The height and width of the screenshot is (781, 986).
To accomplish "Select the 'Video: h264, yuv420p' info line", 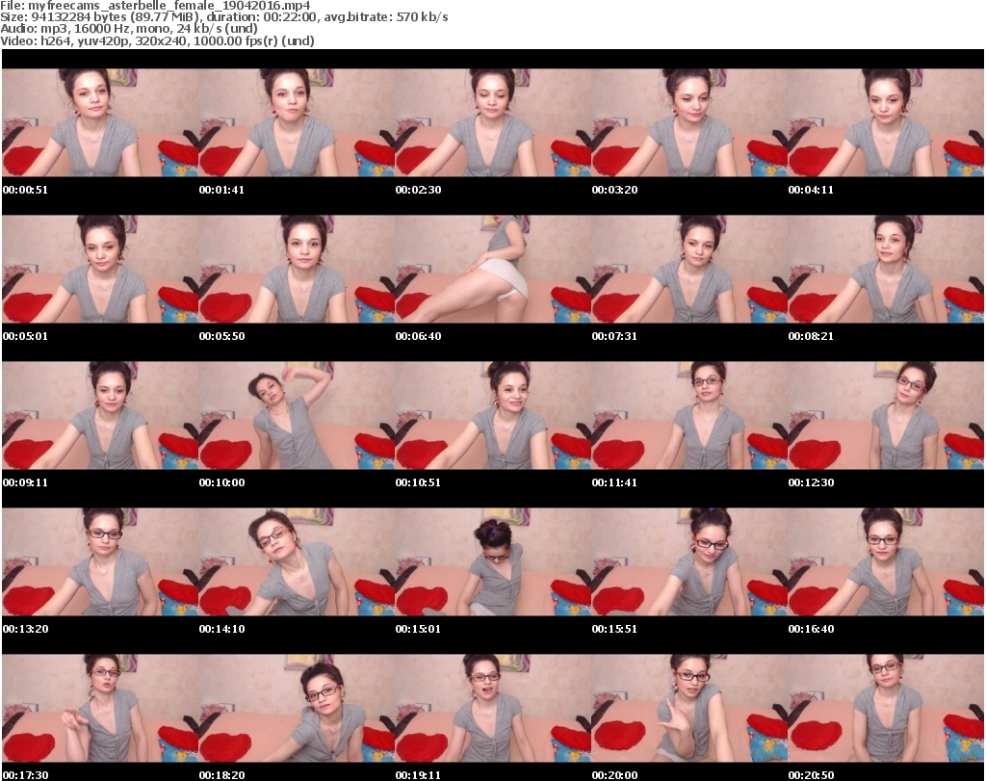I will pyautogui.click(x=157, y=40).
